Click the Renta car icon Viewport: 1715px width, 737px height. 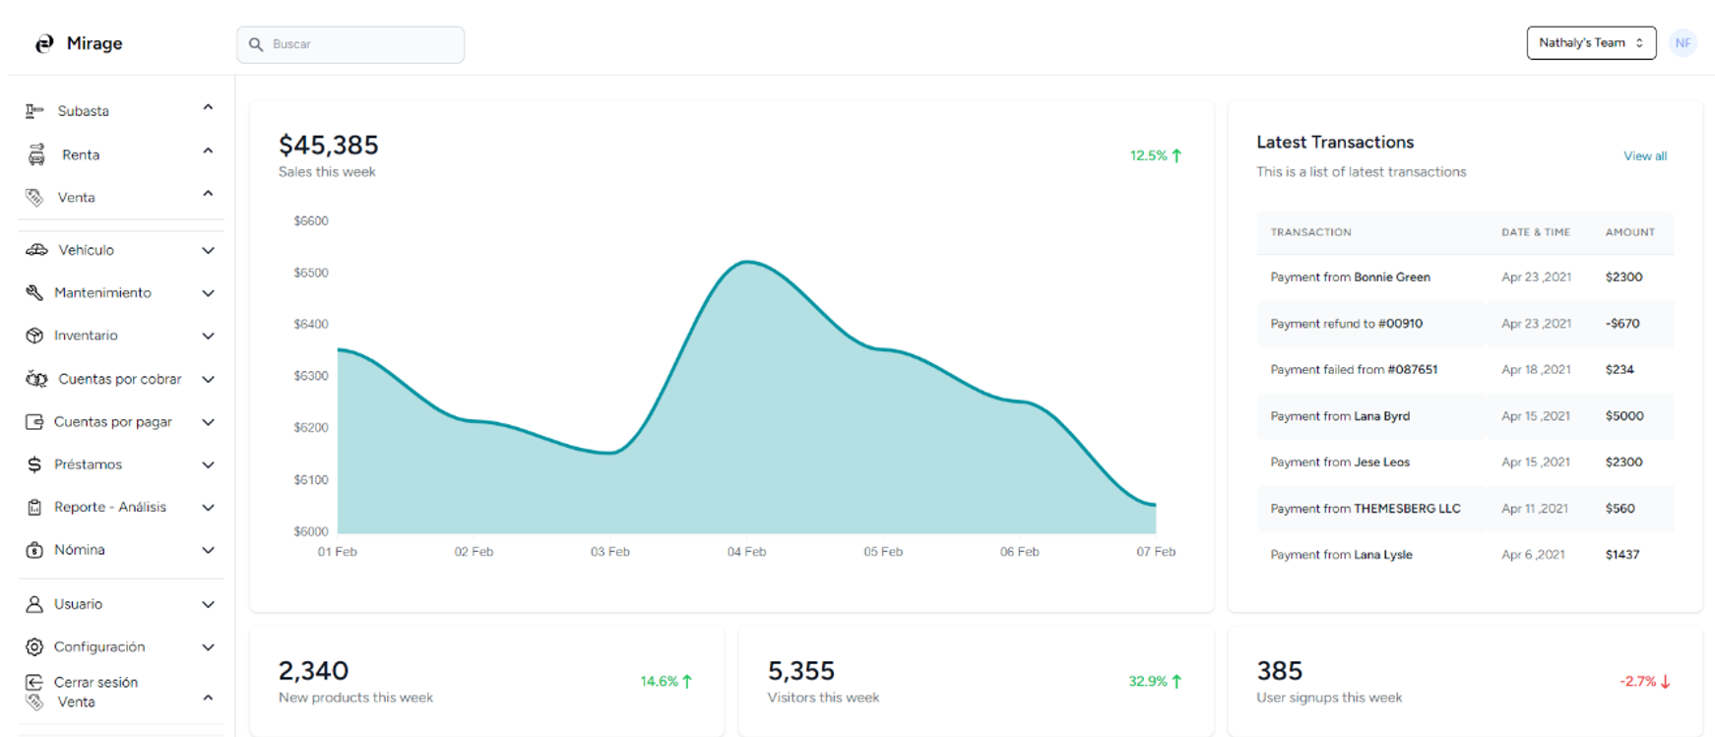[36, 154]
